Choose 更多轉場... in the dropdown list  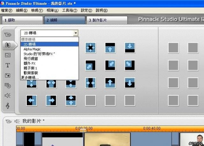(x=50, y=77)
